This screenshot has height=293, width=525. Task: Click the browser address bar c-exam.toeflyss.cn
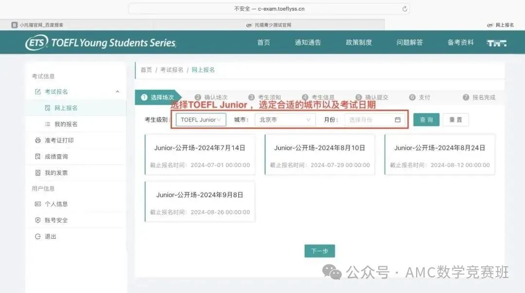(269, 9)
